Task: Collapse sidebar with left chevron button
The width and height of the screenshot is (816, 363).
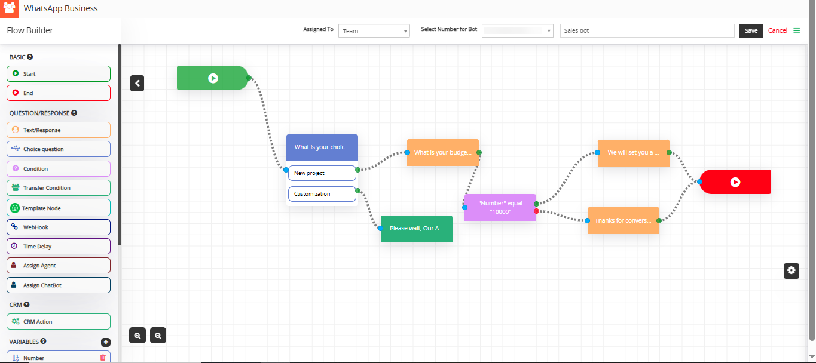Action: tap(137, 84)
